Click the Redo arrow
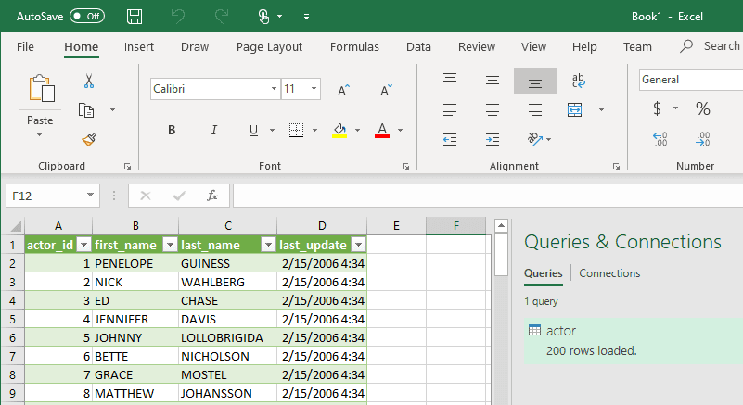 222,17
